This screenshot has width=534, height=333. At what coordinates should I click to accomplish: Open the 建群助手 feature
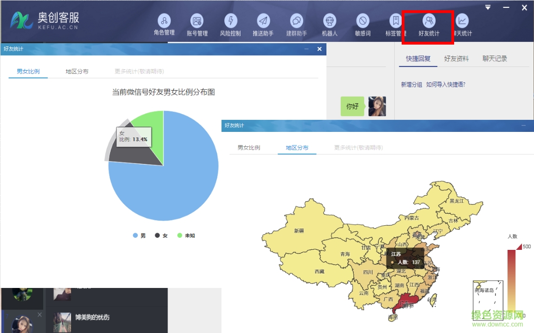pyautogui.click(x=297, y=23)
